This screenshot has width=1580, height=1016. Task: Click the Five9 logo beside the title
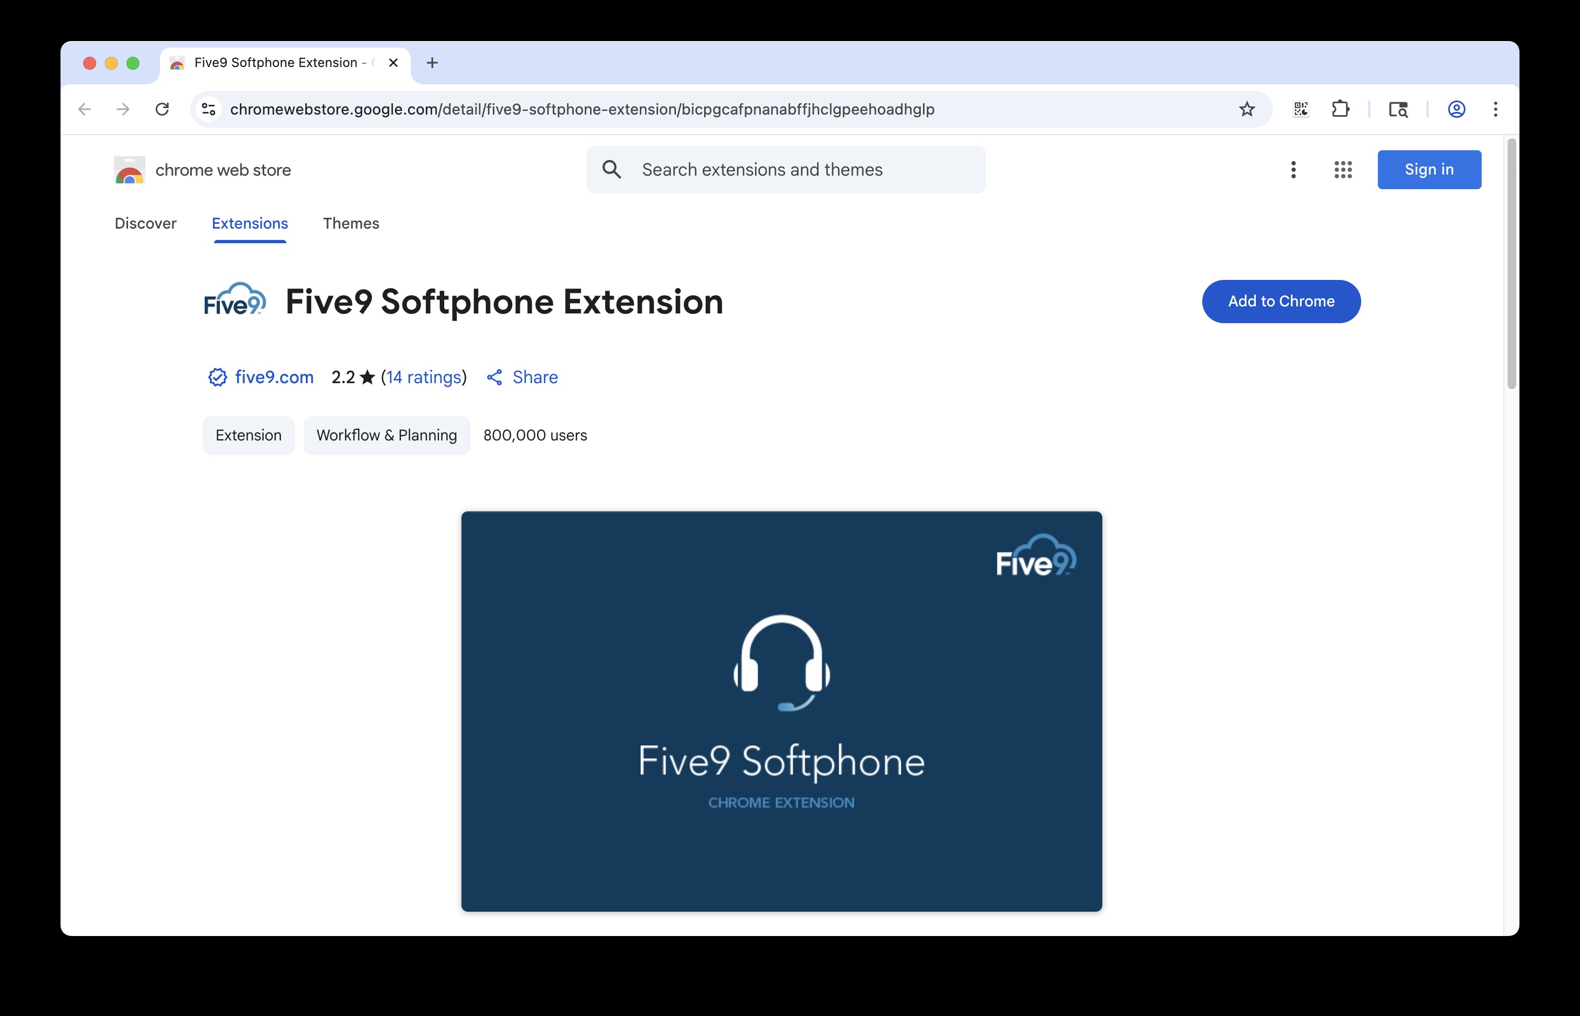235,299
